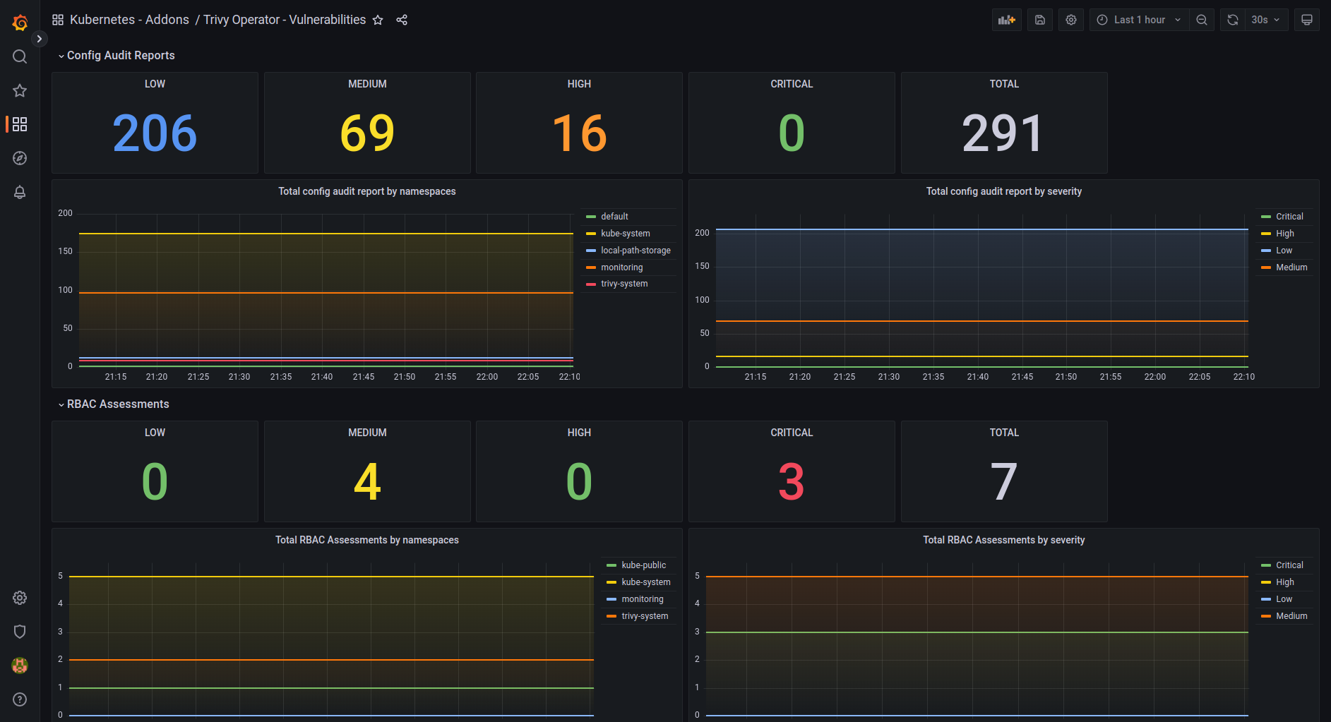The image size is (1331, 722).
Task: Click Critical color swatch in RBAC severity legend
Action: click(1266, 565)
